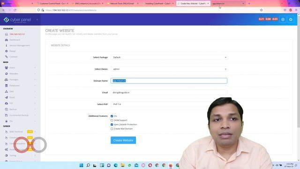The height and width of the screenshot is (169, 300).
Task: Click the site security lock icon
Action: pos(43,10)
